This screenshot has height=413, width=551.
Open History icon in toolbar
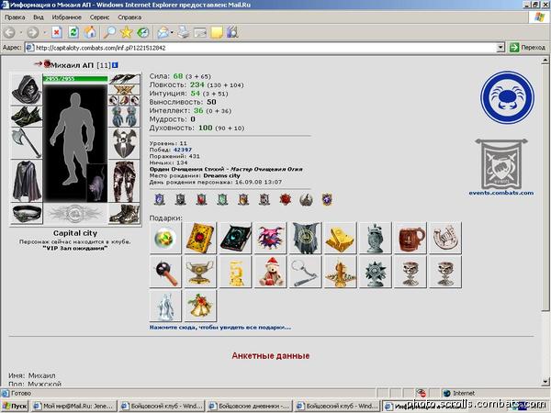pos(143,33)
